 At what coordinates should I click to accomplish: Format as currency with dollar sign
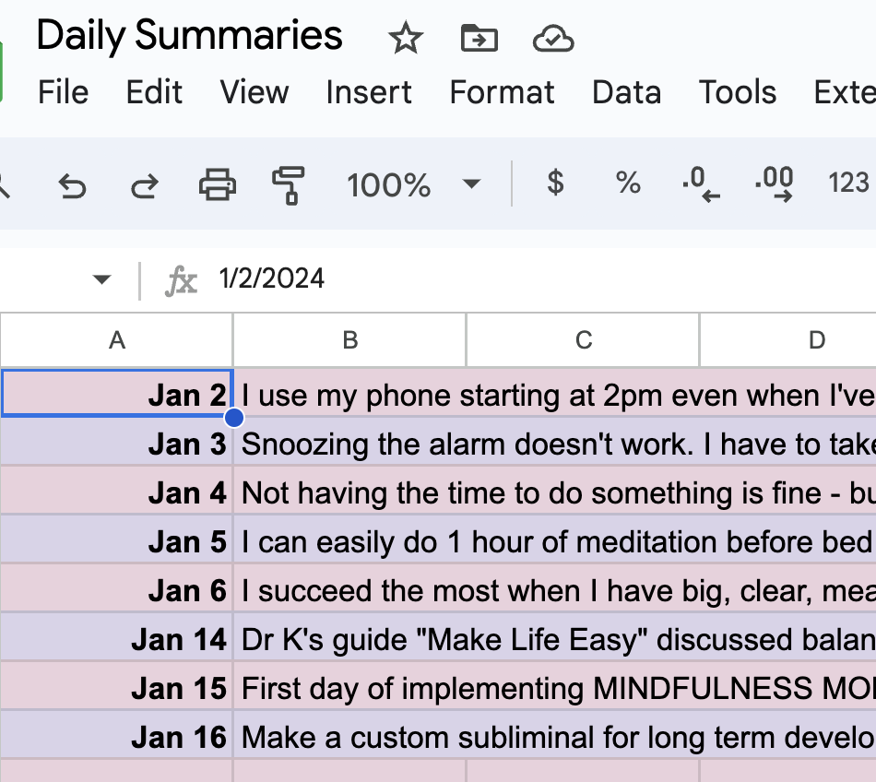click(555, 184)
